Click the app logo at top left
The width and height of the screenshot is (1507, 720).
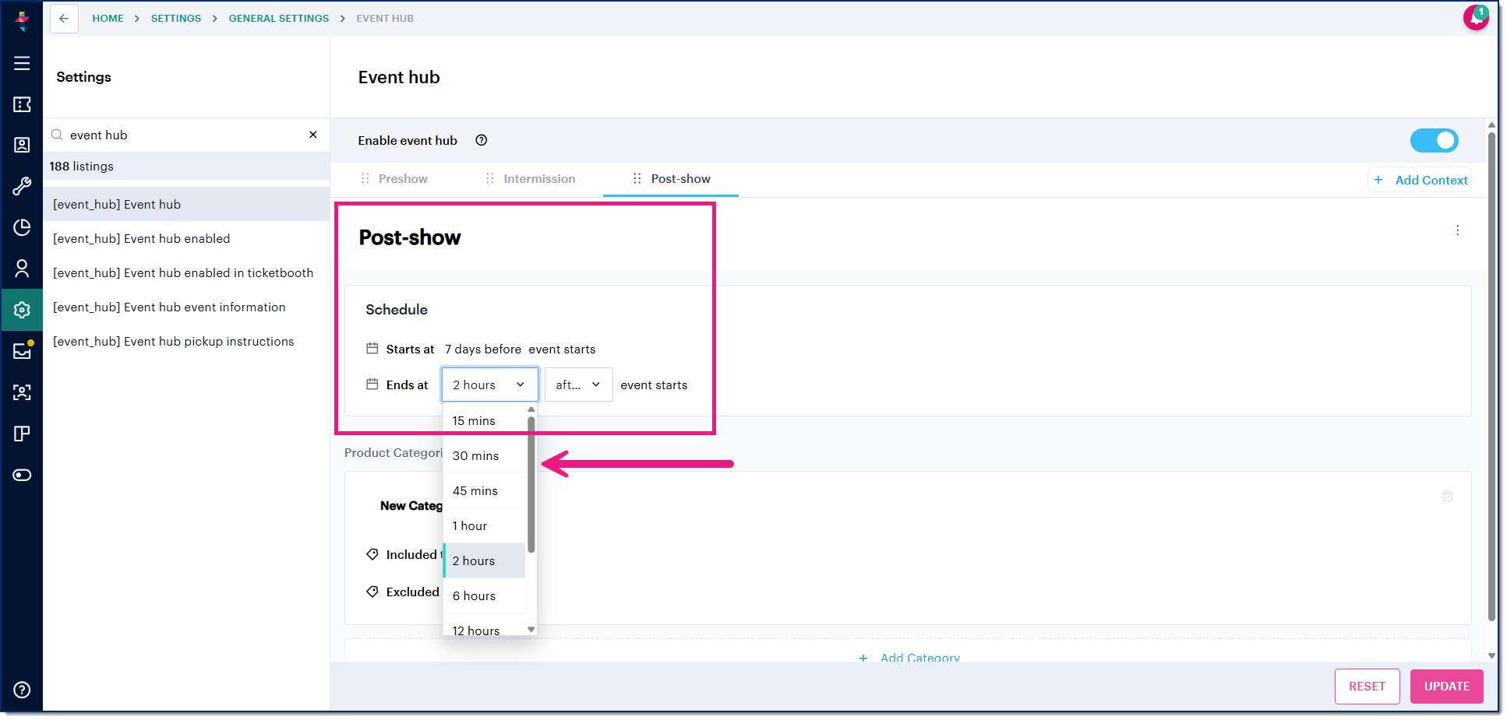pyautogui.click(x=22, y=20)
